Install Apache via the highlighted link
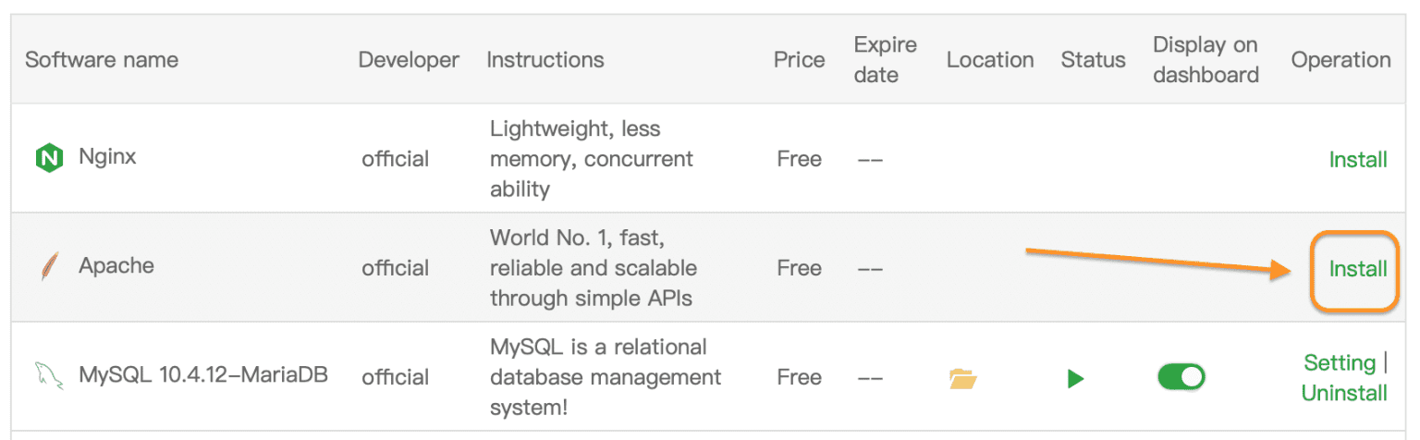The height and width of the screenshot is (440, 1420). coord(1357,269)
